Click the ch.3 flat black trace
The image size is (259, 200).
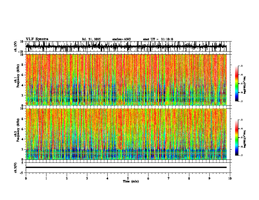126,167
